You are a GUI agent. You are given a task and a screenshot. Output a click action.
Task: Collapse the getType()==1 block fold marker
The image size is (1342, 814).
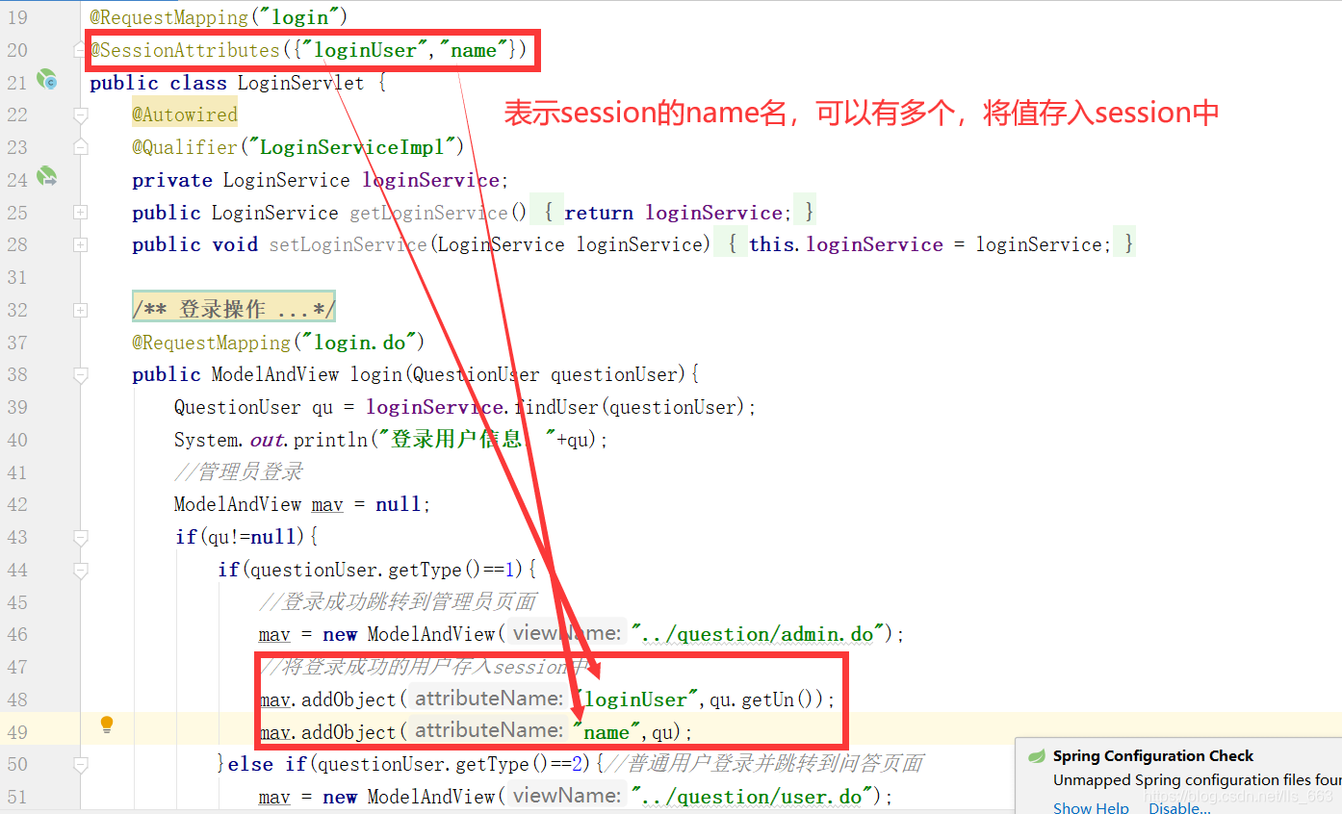(x=81, y=570)
